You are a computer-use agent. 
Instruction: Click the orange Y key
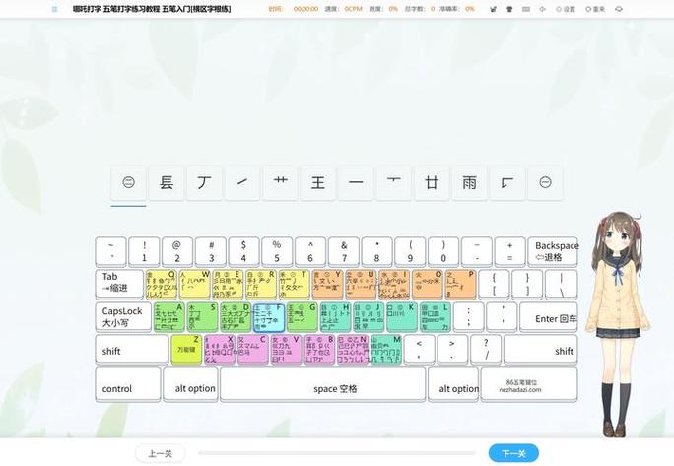[x=327, y=284]
